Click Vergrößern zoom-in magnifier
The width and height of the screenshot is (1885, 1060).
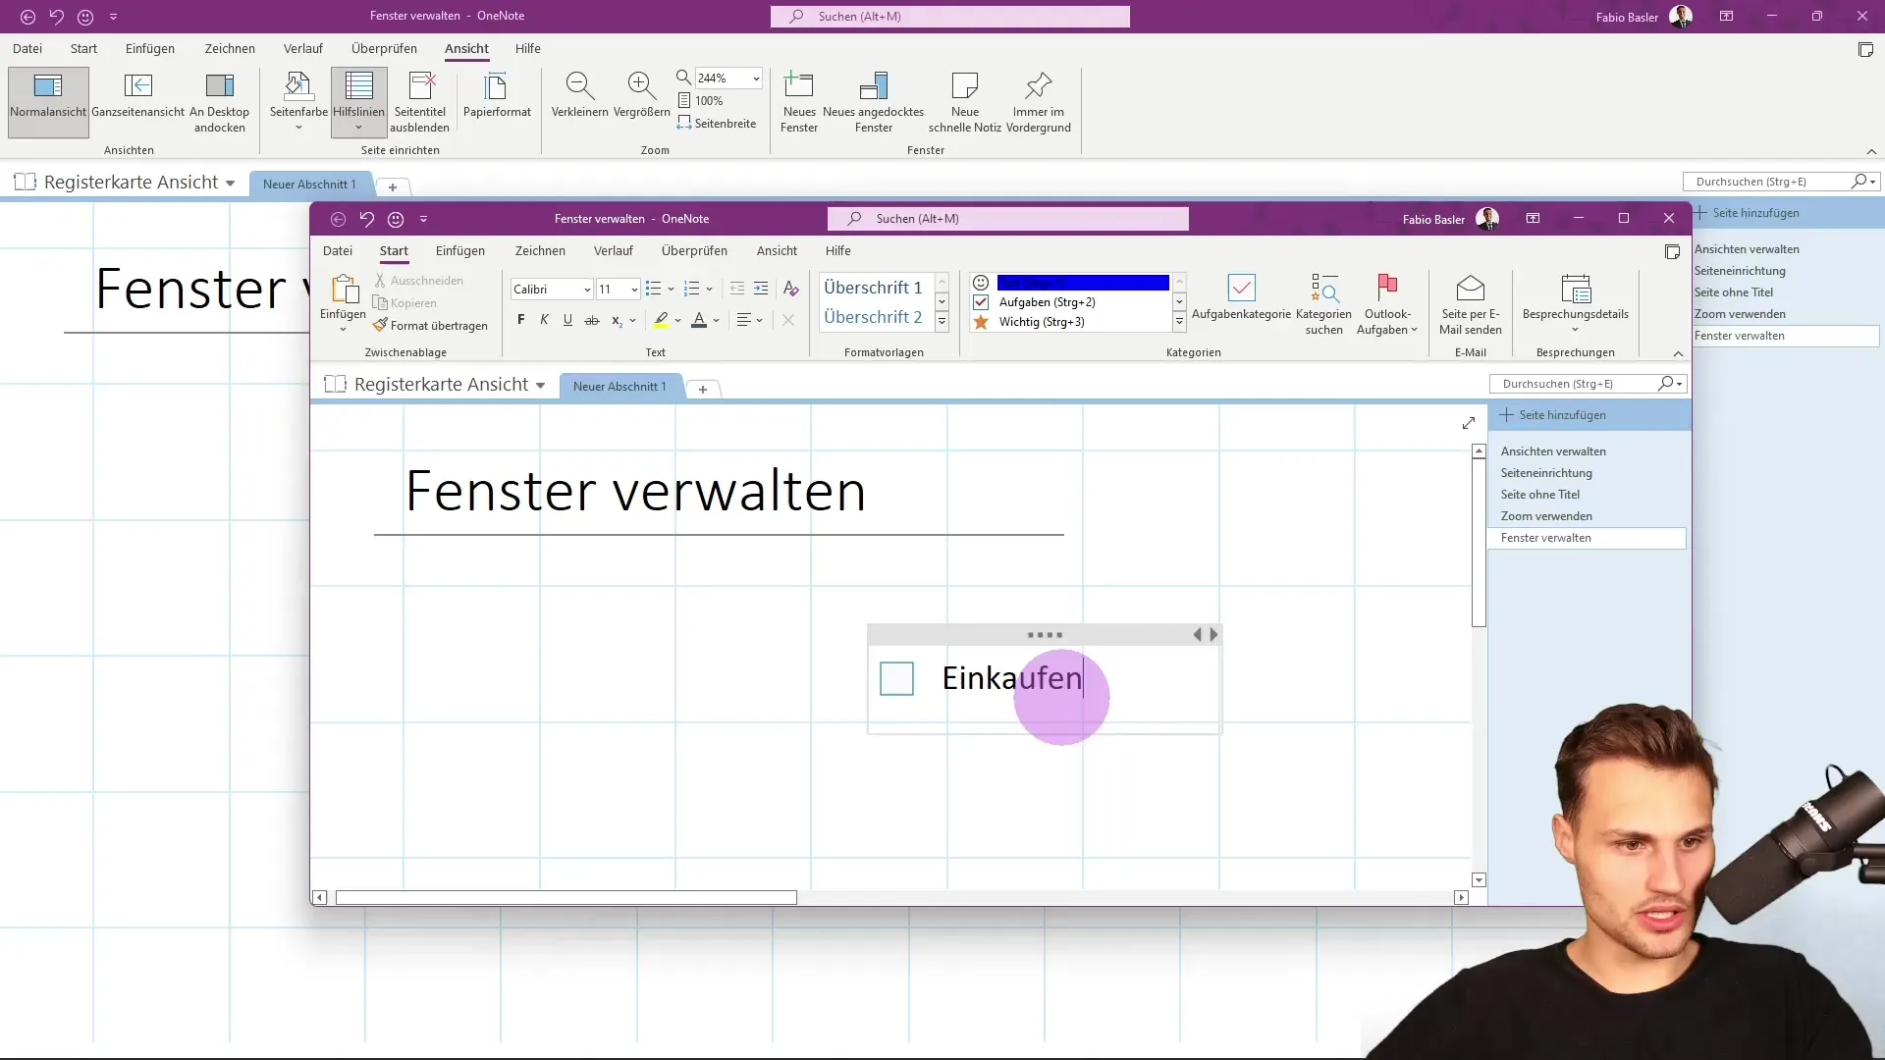point(641,86)
